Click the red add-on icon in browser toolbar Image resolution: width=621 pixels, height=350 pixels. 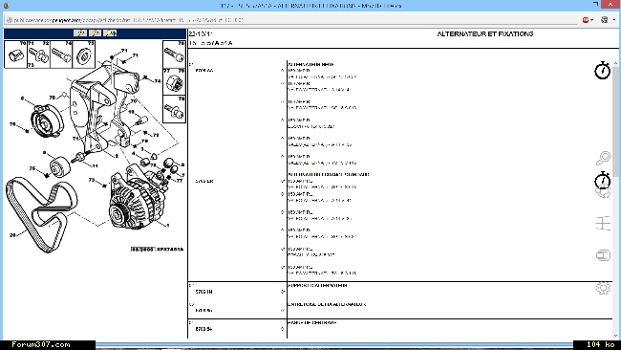pos(586,20)
